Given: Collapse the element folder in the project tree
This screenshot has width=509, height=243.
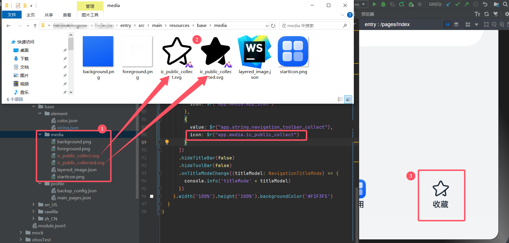Looking at the screenshot, I should [x=40, y=114].
